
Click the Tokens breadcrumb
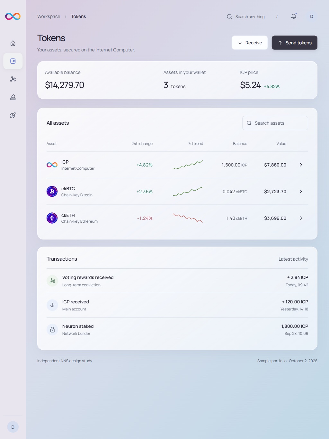point(78,16)
